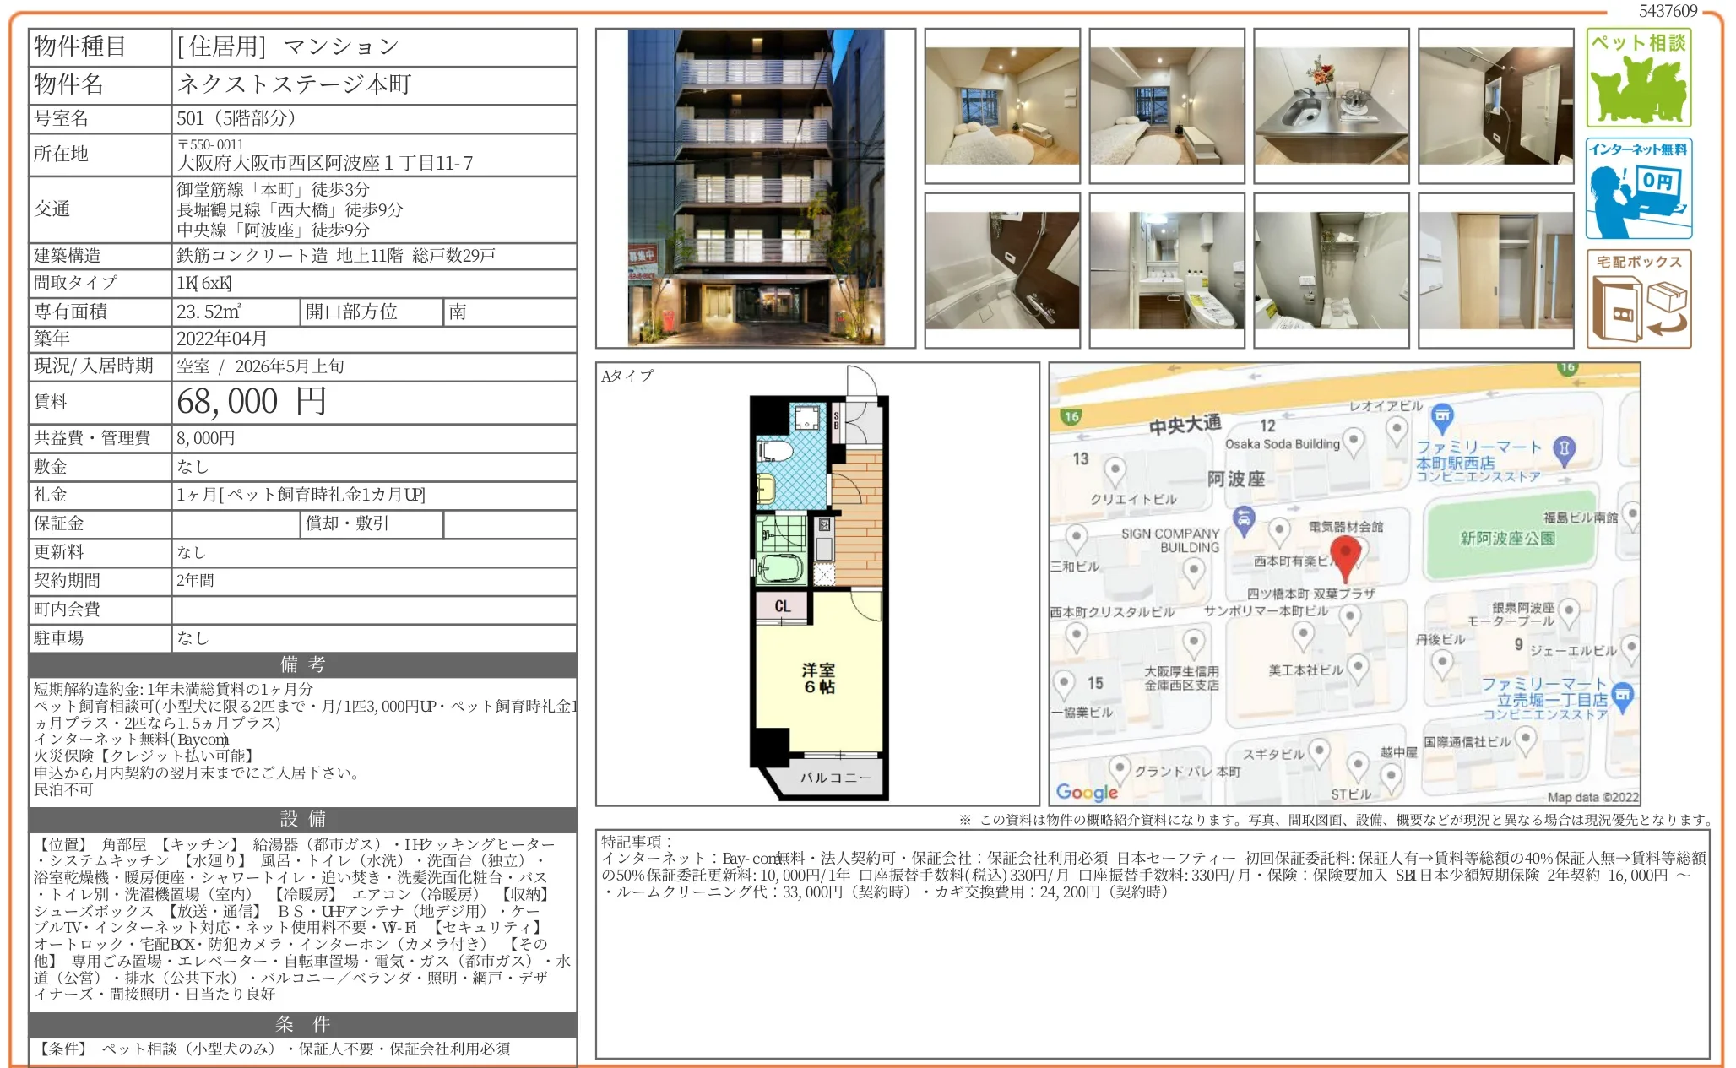Click the delivery box badge icon

(1638, 299)
